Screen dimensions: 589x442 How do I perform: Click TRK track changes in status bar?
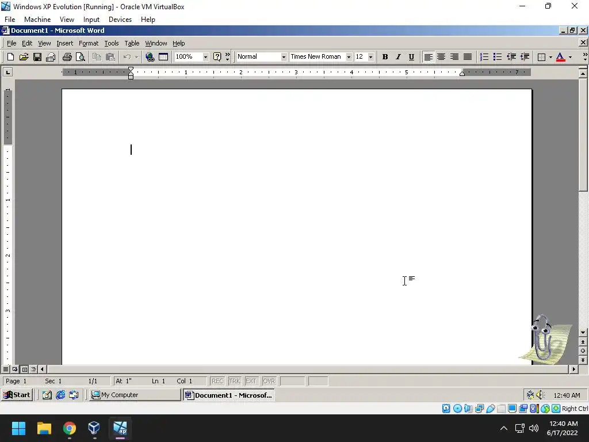[x=235, y=381]
